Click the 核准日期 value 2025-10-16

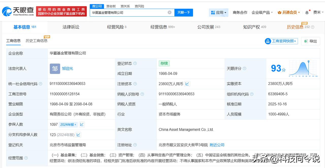[278, 104]
